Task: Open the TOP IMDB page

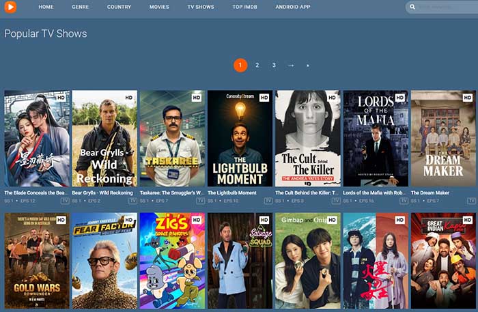Action: coord(244,7)
